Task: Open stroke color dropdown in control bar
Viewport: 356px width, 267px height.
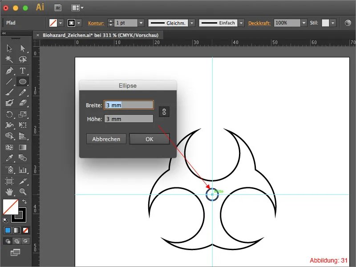Action: [79, 23]
